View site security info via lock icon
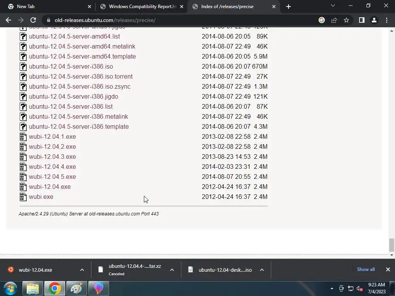 click(49, 20)
